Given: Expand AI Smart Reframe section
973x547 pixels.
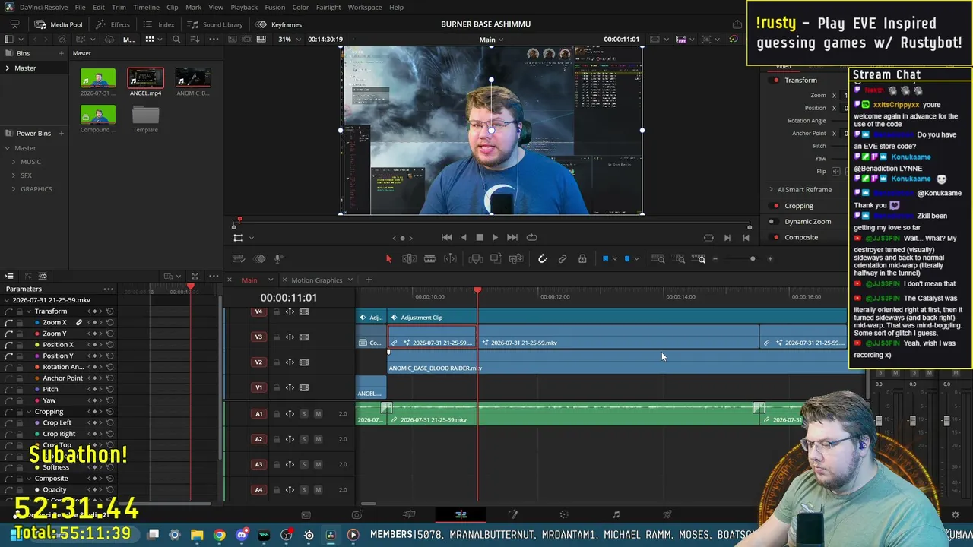Looking at the screenshot, I should tap(771, 190).
